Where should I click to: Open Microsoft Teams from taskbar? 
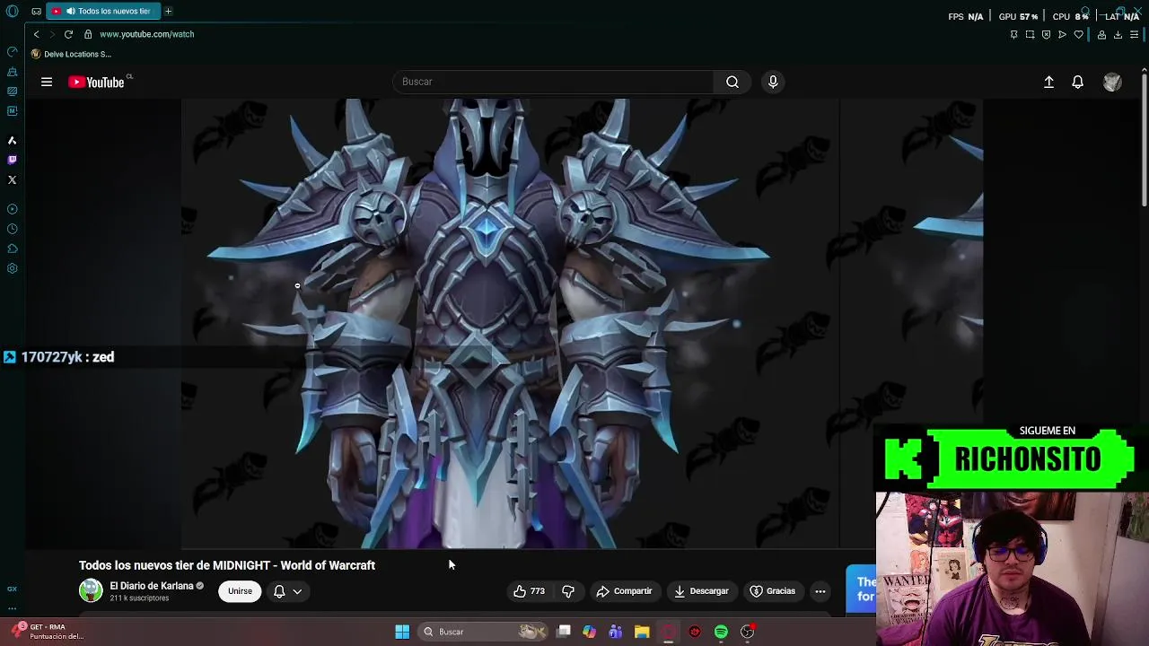[615, 632]
